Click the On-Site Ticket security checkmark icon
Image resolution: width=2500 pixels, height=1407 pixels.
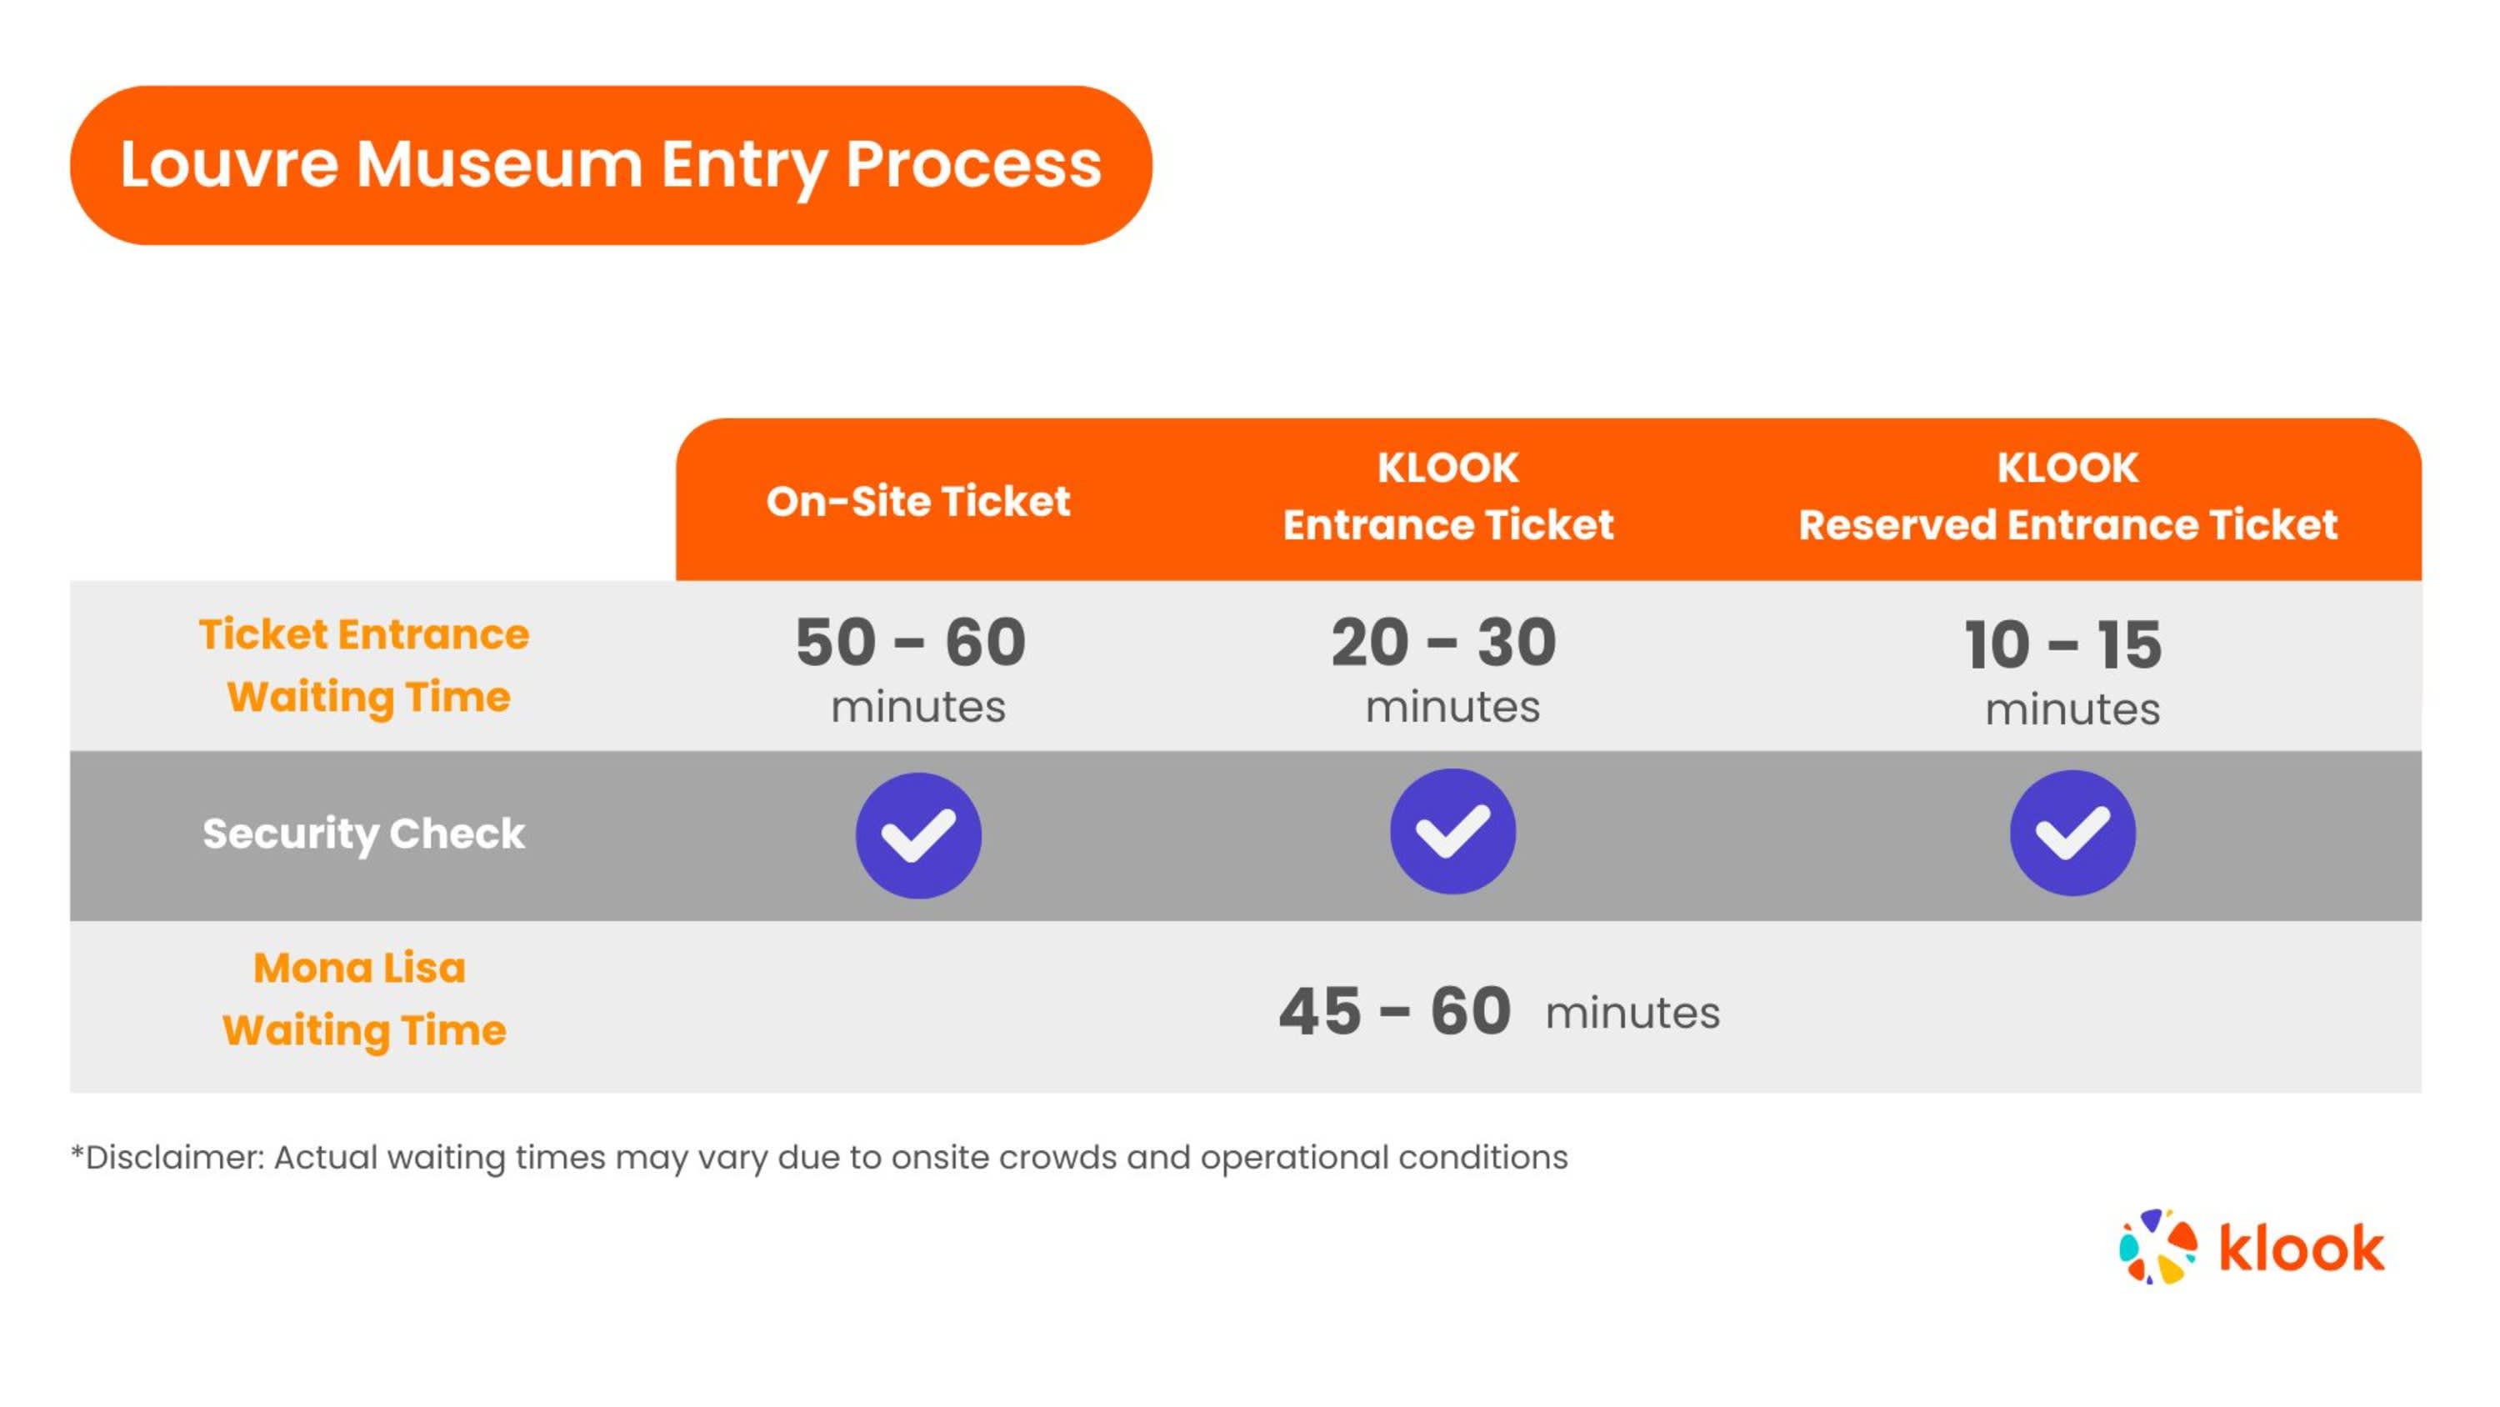click(x=917, y=835)
